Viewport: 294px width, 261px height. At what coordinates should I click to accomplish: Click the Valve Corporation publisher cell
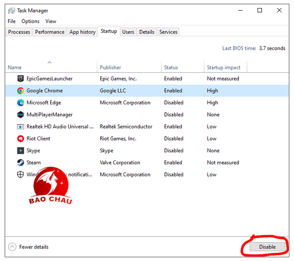click(120, 162)
